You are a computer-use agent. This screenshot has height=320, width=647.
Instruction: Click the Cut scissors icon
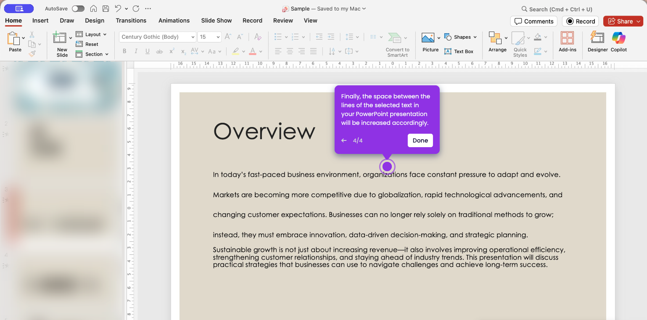(x=32, y=34)
